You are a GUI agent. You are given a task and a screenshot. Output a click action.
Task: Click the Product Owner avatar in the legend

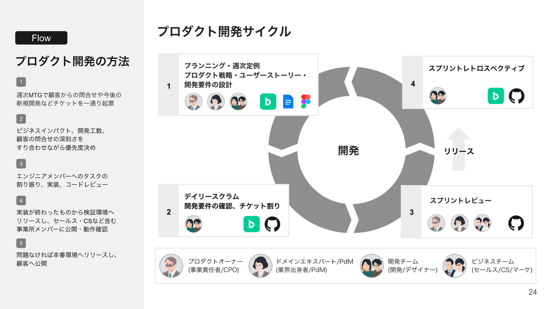171,266
